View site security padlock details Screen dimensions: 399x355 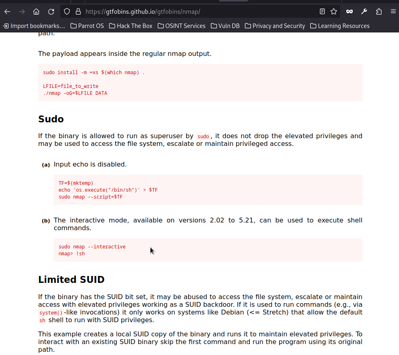point(78,12)
